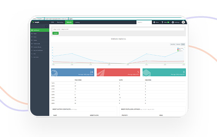Click the Eagle logo in the header

click(35, 22)
